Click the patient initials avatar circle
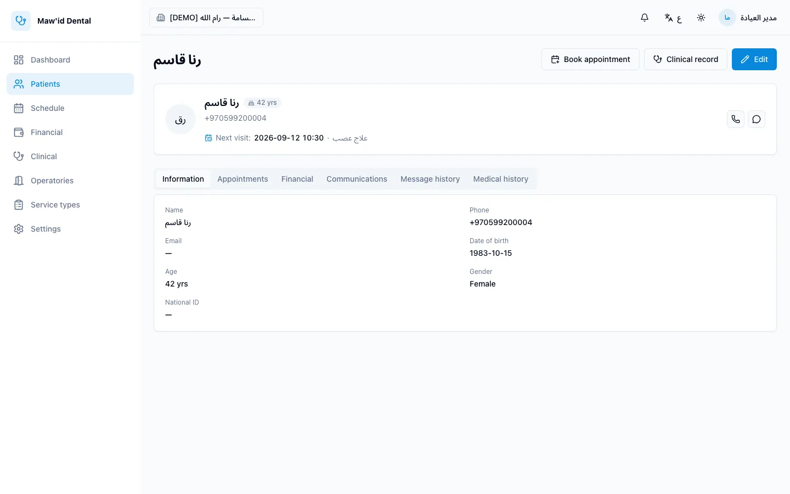This screenshot has width=790, height=494. click(x=180, y=119)
